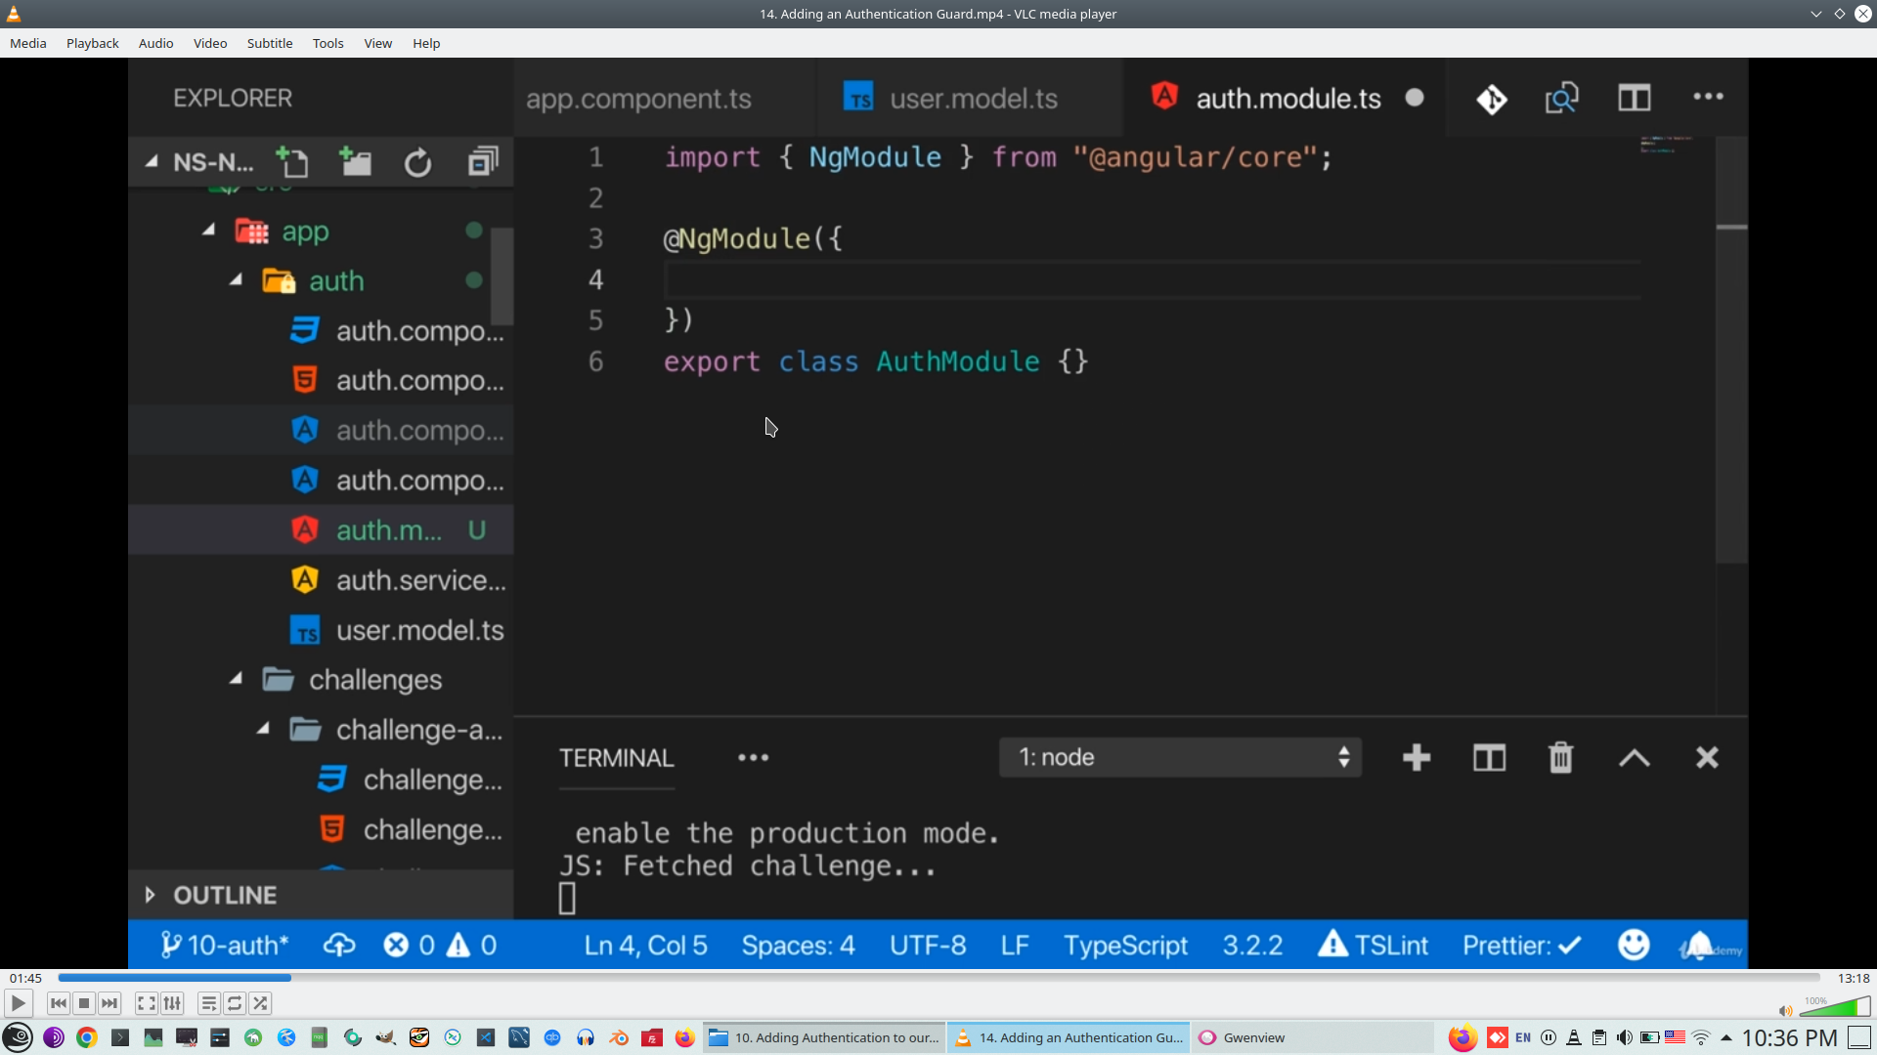Switch to the '10. Adding Authentication' taskbar window
This screenshot has height=1055, width=1877.
click(824, 1037)
